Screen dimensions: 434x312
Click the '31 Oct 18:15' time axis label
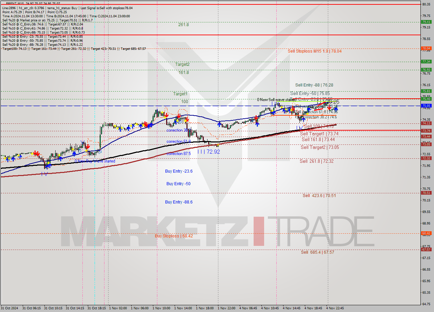click(x=97, y=308)
